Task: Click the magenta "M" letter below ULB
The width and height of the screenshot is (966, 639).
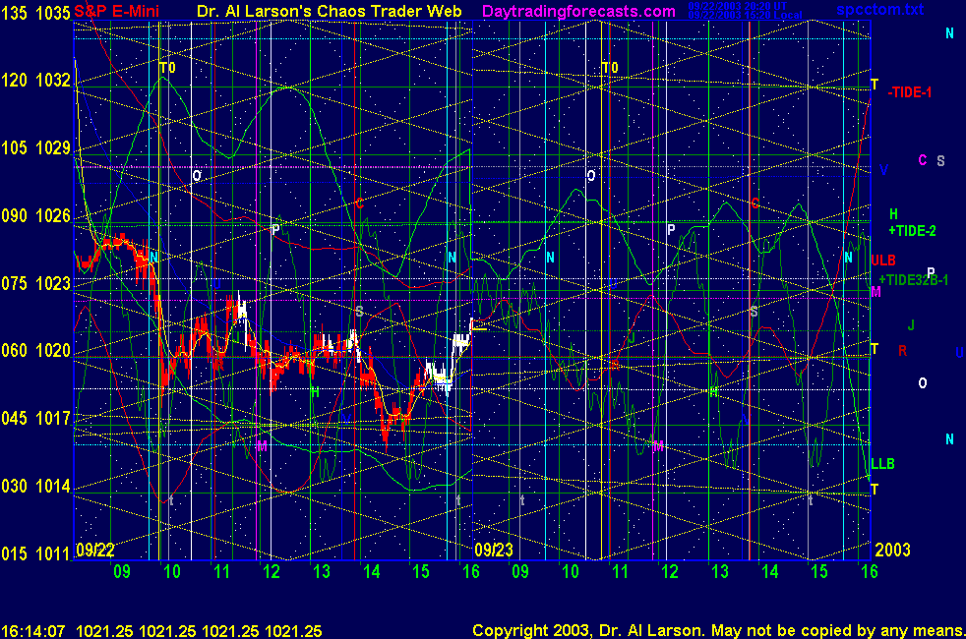Action: pos(875,292)
